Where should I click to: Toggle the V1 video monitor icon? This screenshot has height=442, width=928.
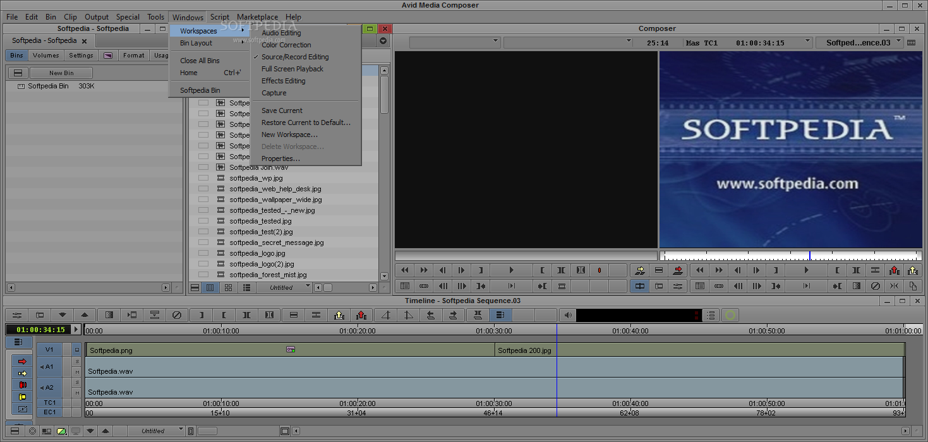pos(77,349)
